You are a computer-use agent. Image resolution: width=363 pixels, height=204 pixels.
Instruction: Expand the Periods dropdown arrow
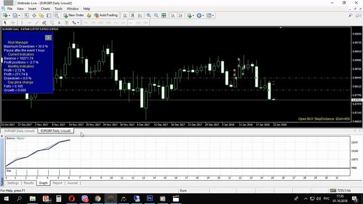pyautogui.click(x=203, y=15)
